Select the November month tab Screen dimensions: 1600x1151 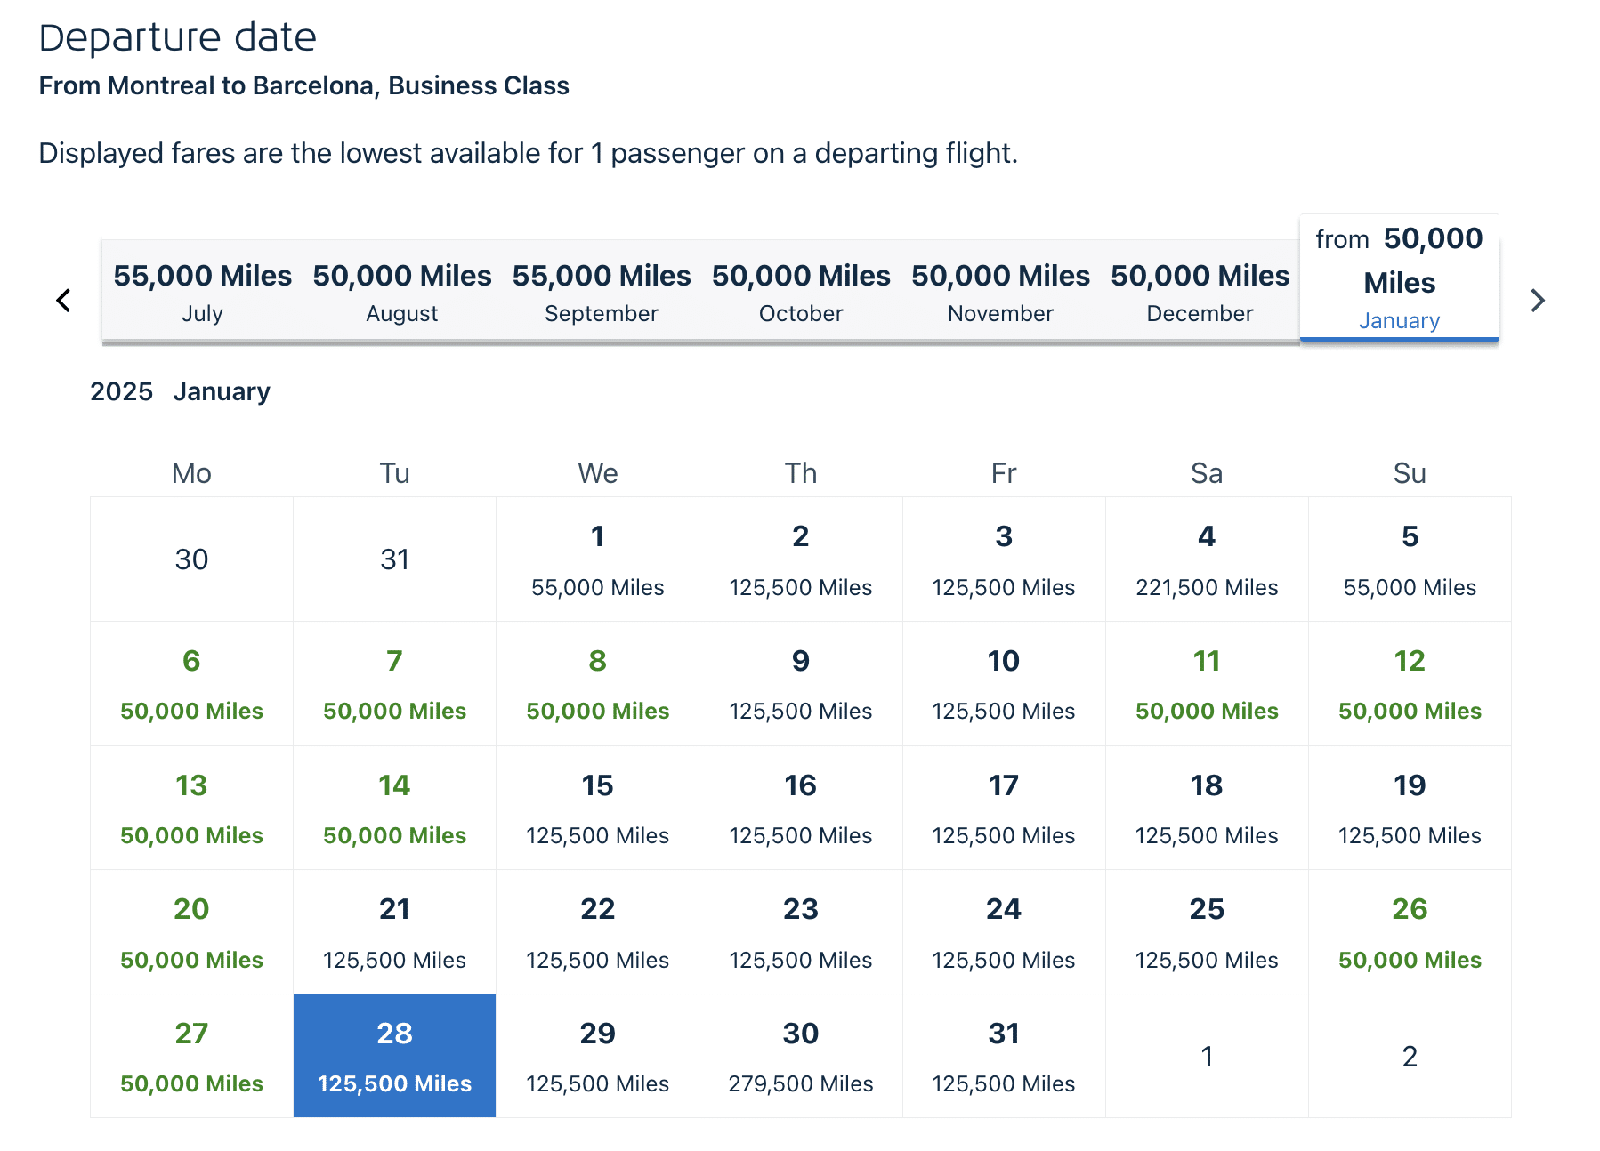click(x=999, y=292)
